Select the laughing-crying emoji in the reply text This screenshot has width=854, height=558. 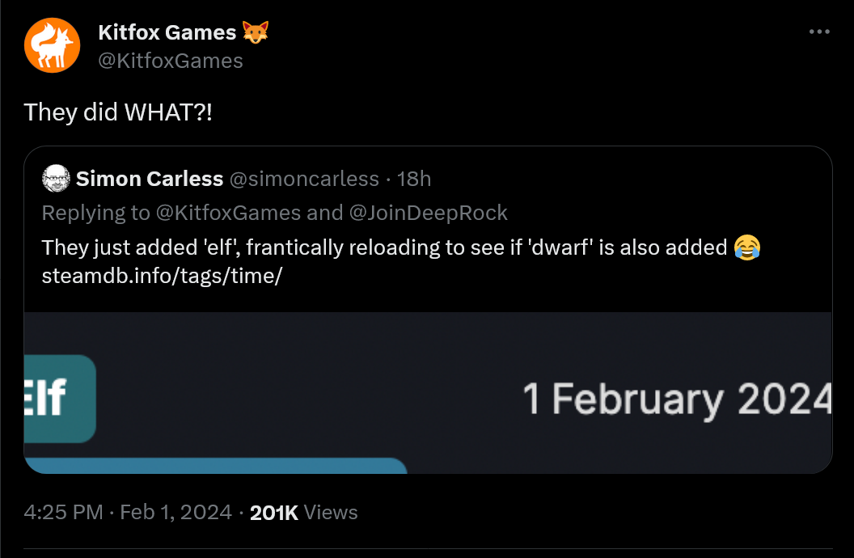click(x=746, y=247)
